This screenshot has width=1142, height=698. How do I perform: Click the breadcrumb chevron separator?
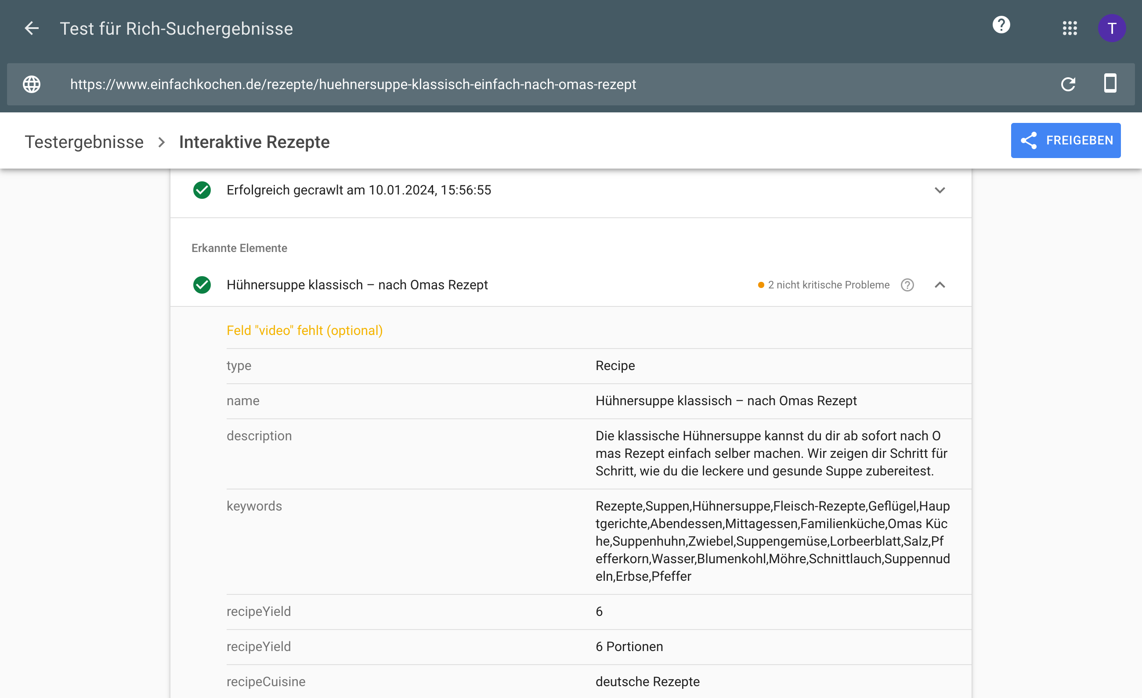coord(161,142)
